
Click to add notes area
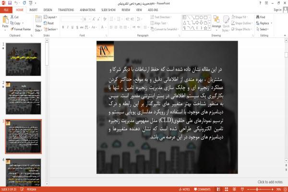pyautogui.click(x=270, y=182)
